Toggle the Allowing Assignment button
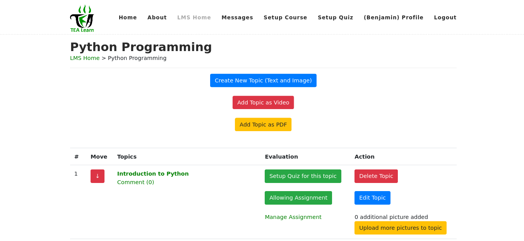This screenshot has width=524, height=241. click(298, 198)
